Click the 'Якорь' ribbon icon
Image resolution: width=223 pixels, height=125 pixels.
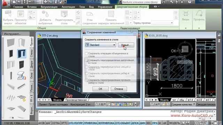pos(186,14)
